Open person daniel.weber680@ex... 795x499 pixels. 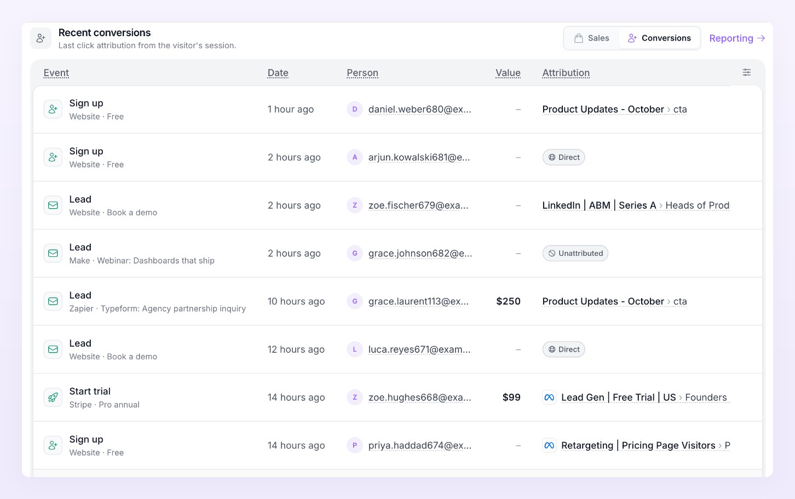[420, 110]
